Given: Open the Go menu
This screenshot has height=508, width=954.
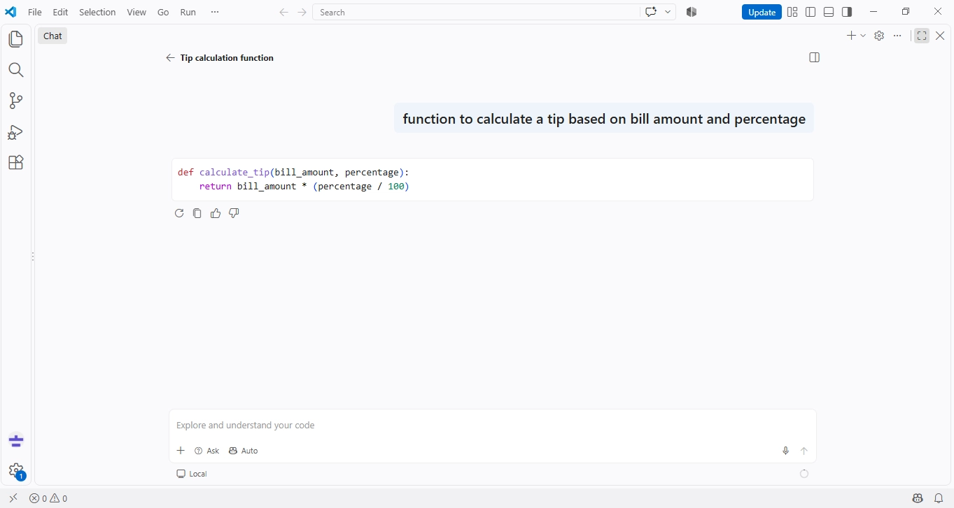Looking at the screenshot, I should coord(163,12).
